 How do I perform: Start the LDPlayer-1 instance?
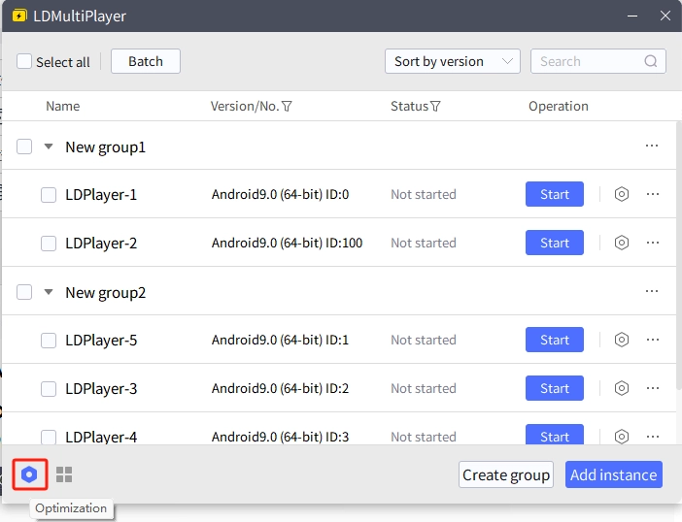[x=555, y=194]
